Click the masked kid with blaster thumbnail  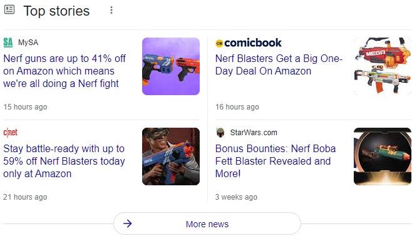(171, 156)
